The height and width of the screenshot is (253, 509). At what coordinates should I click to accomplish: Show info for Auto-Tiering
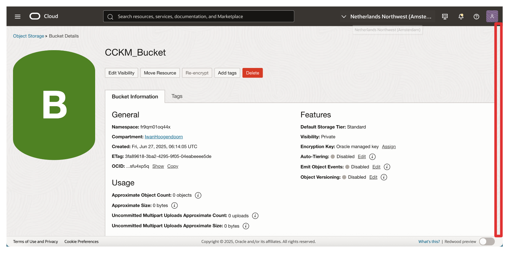point(372,157)
